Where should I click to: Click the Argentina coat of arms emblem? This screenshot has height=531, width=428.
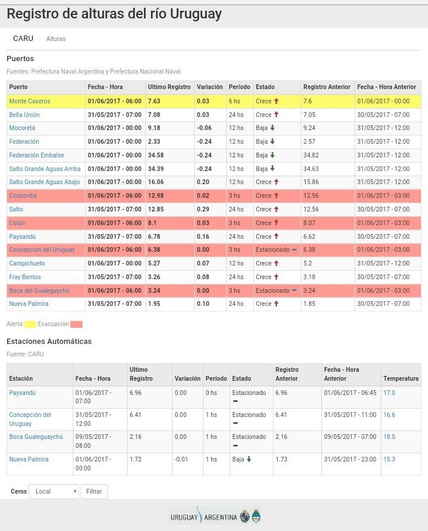click(x=256, y=516)
